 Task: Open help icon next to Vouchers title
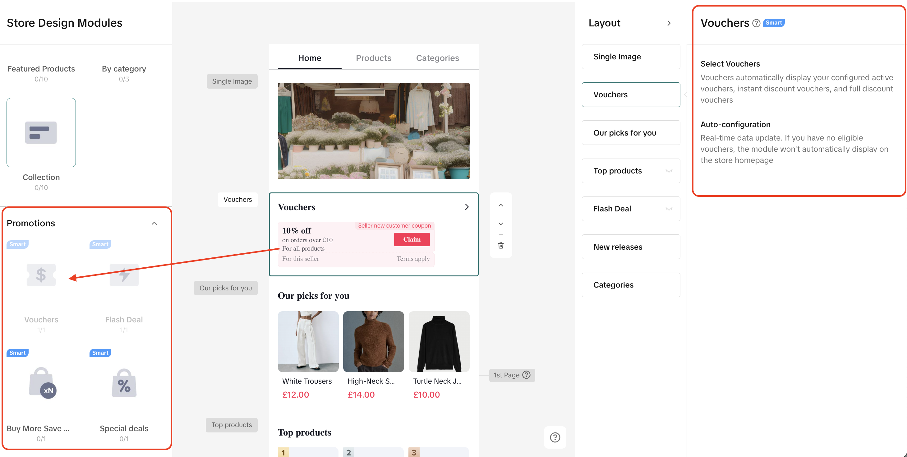point(756,23)
